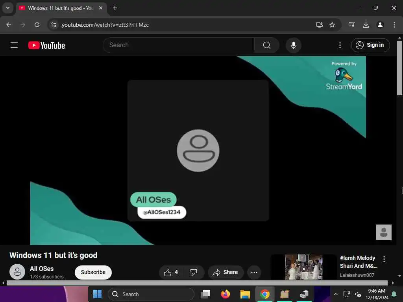Install app icon in address bar
The width and height of the screenshot is (403, 302).
coord(319,25)
